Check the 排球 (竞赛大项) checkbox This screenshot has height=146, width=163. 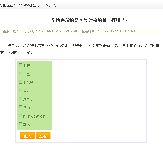(x=20, y=116)
